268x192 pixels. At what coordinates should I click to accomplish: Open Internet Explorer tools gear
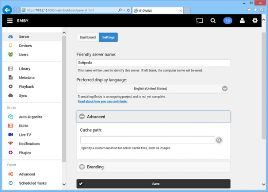click(262, 10)
